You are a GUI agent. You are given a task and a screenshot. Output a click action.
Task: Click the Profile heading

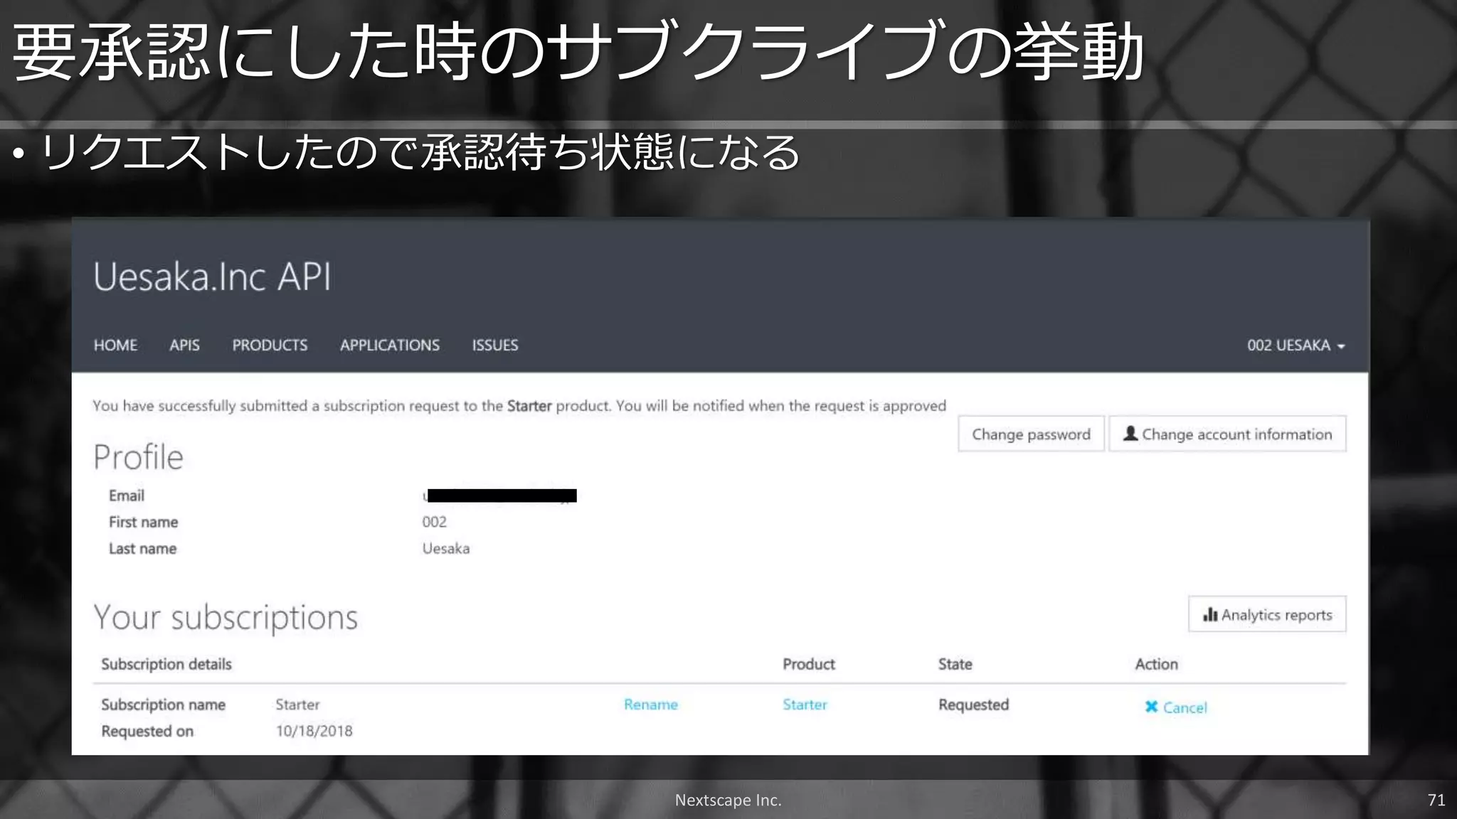click(x=139, y=457)
